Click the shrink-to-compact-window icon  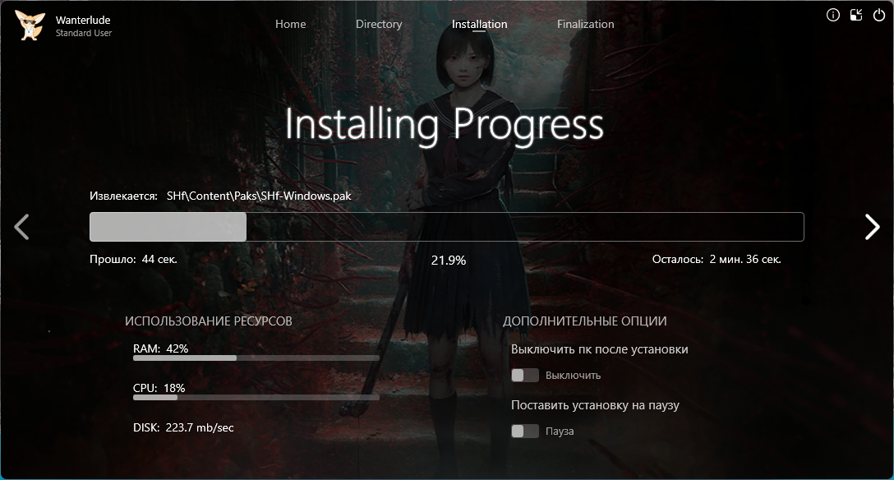click(856, 15)
